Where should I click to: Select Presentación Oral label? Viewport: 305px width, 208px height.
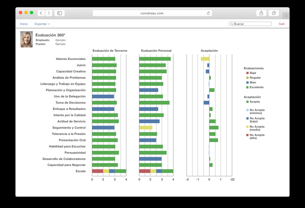pos(72,140)
